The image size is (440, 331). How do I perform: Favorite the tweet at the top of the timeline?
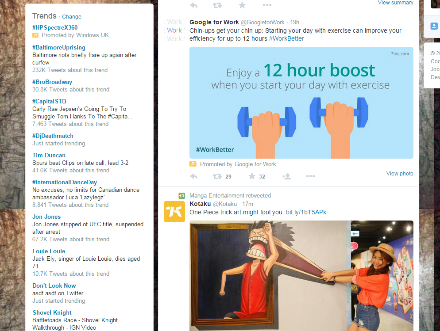point(242,5)
